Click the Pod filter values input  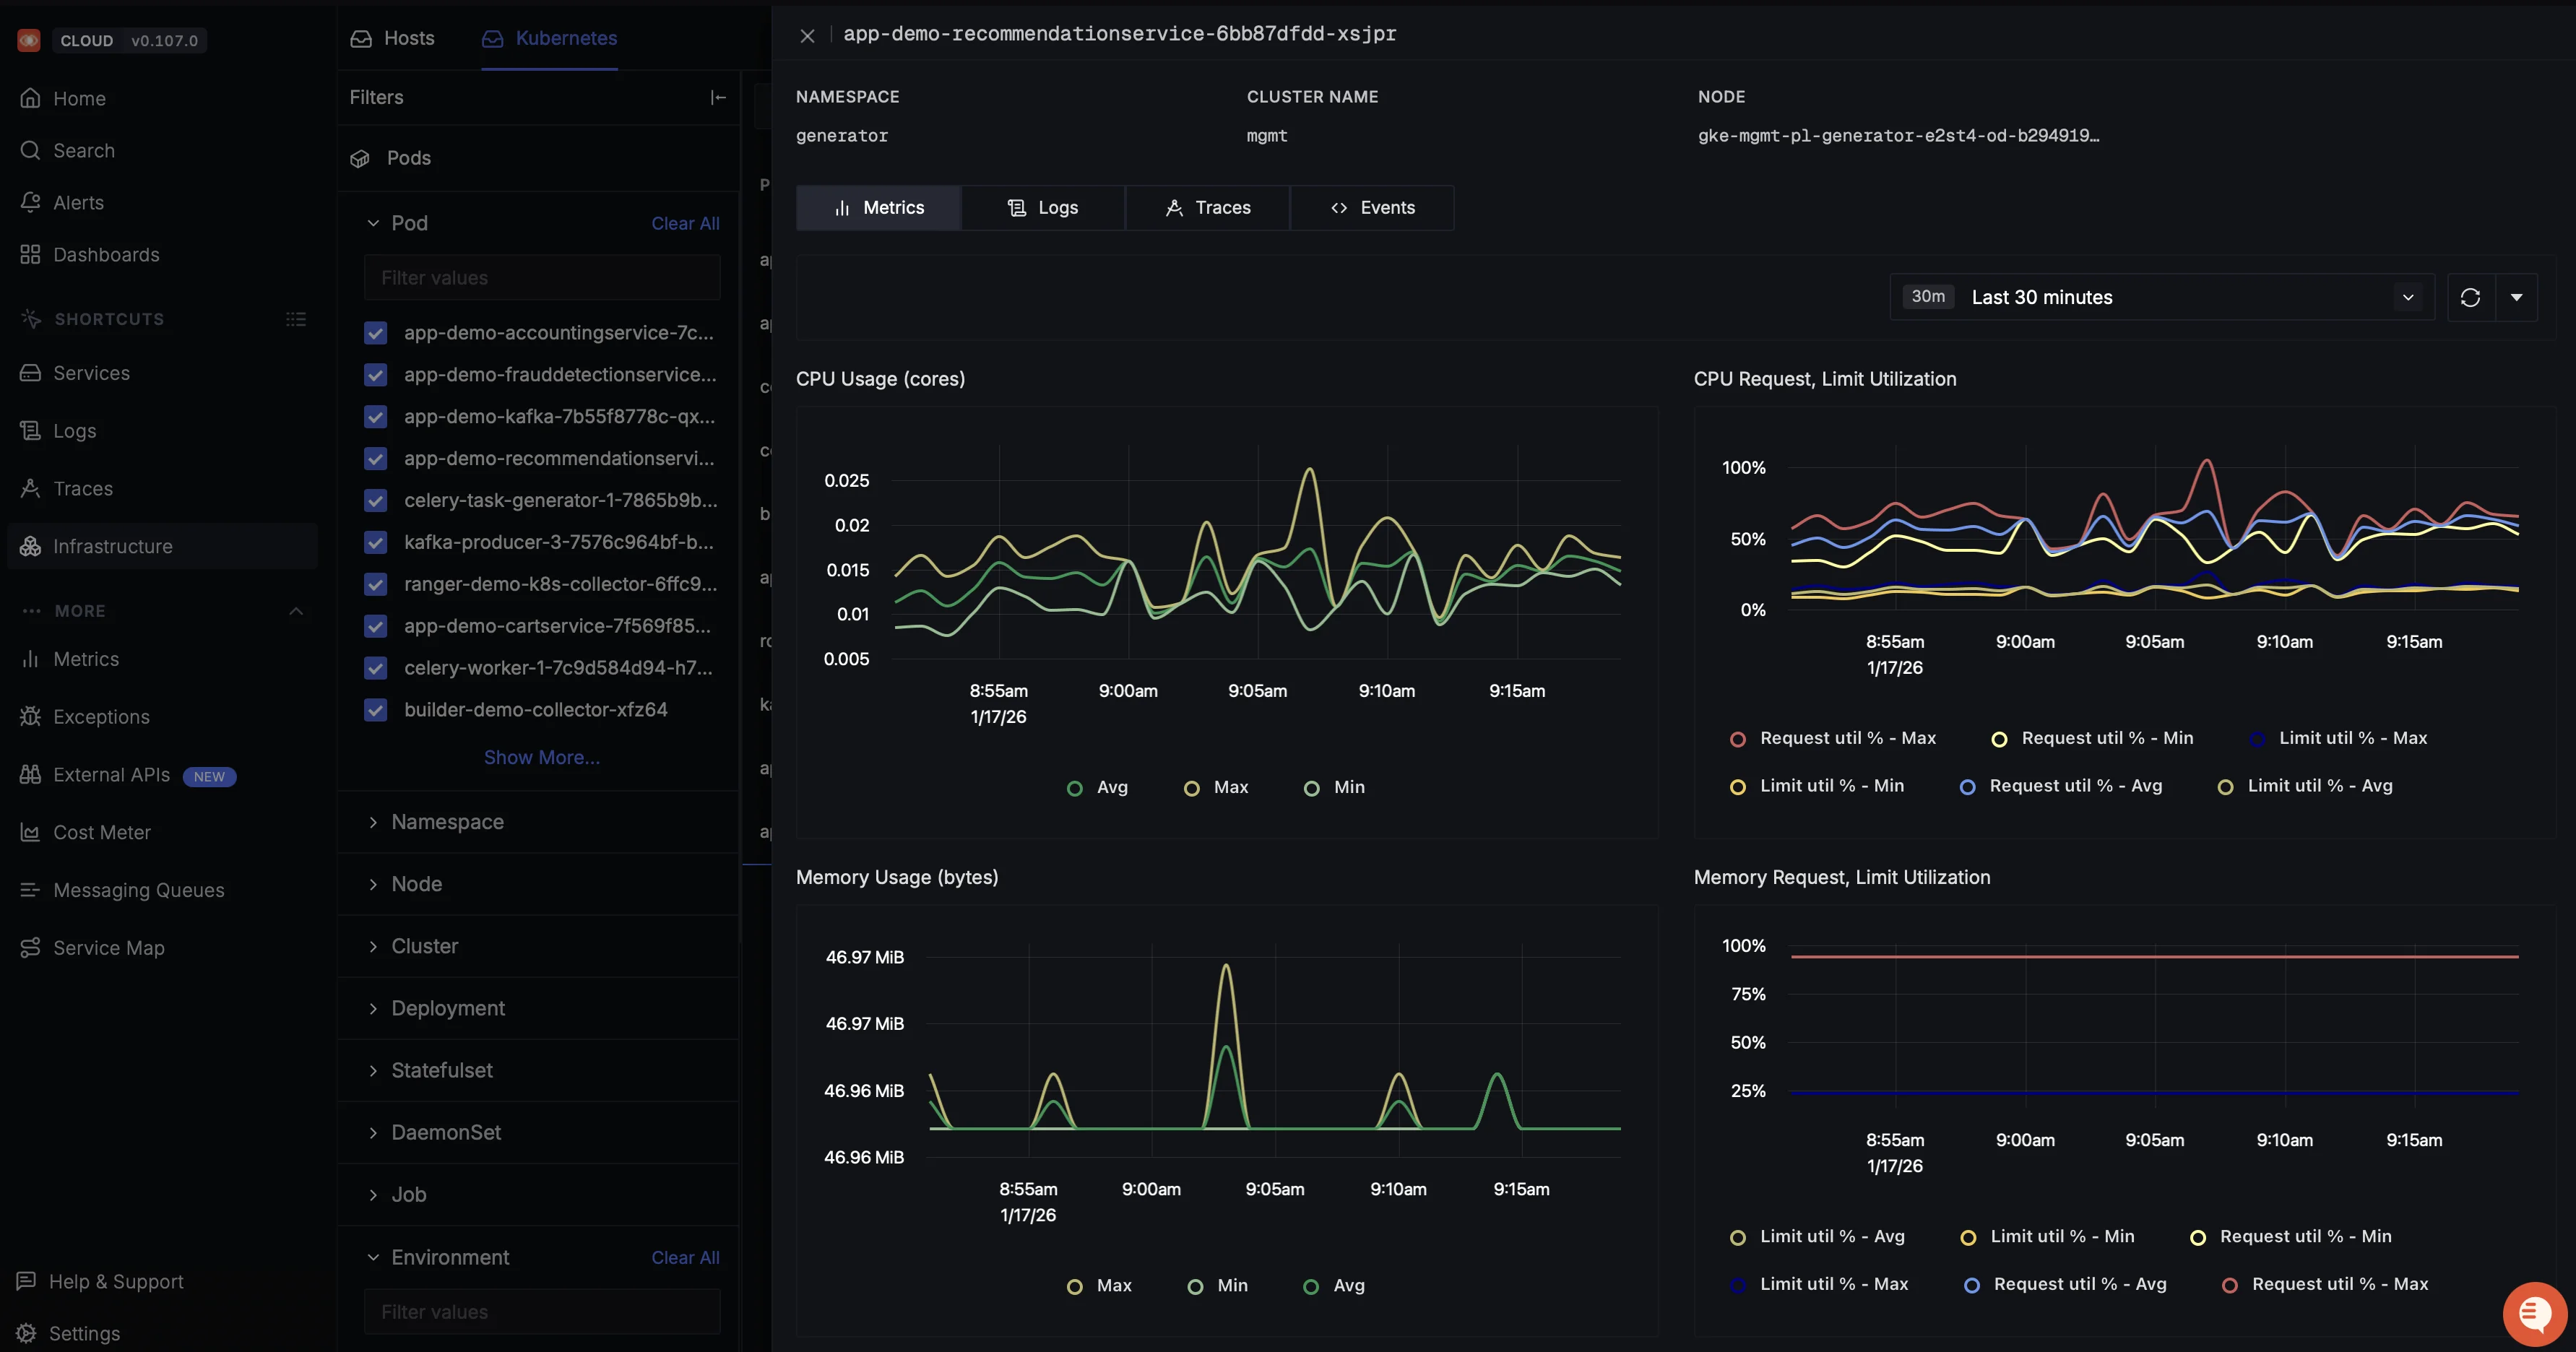coord(542,278)
